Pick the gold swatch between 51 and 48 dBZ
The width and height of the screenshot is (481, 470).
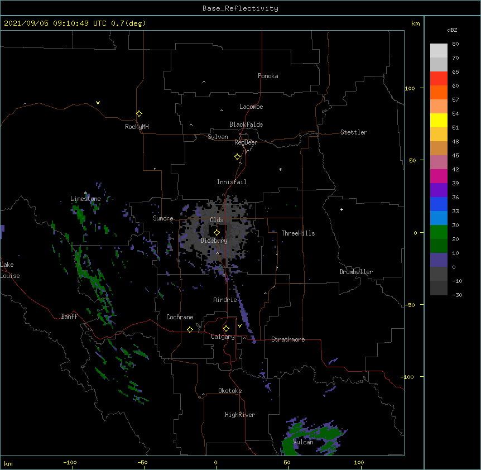[x=439, y=135]
